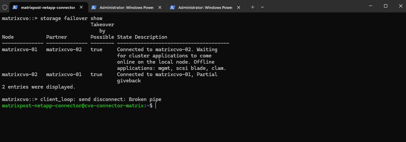Maximize the terminal window
This screenshot has width=406, height=142.
(386, 6)
